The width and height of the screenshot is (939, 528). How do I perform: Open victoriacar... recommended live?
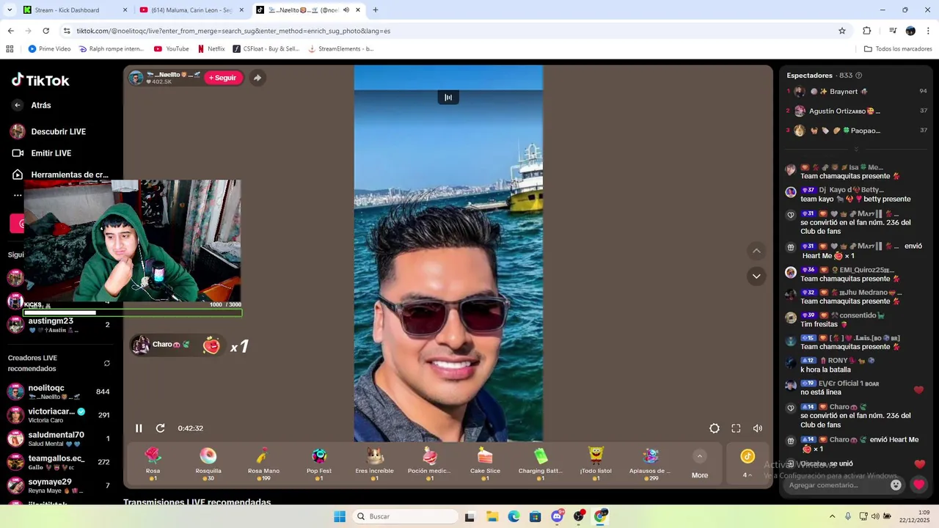click(59, 415)
